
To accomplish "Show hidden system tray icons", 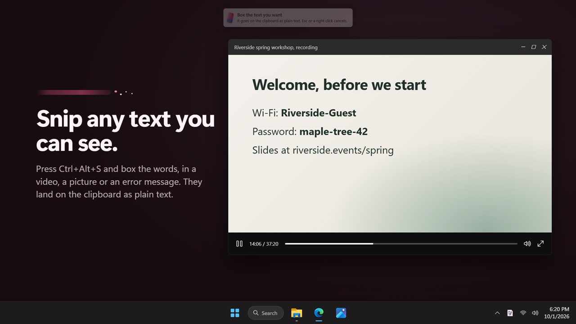I will [x=497, y=313].
